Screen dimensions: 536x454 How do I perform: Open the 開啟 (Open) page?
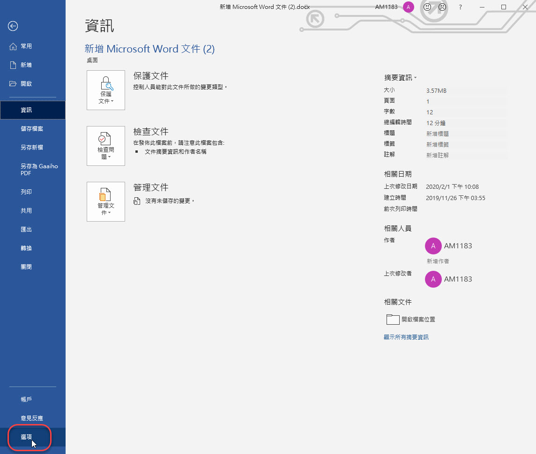pos(33,84)
